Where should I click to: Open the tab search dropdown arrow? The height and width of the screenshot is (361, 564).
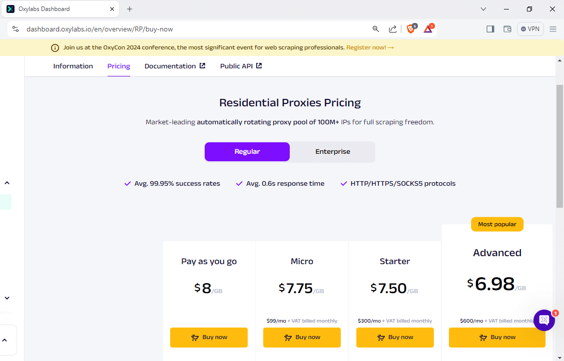pyautogui.click(x=483, y=9)
